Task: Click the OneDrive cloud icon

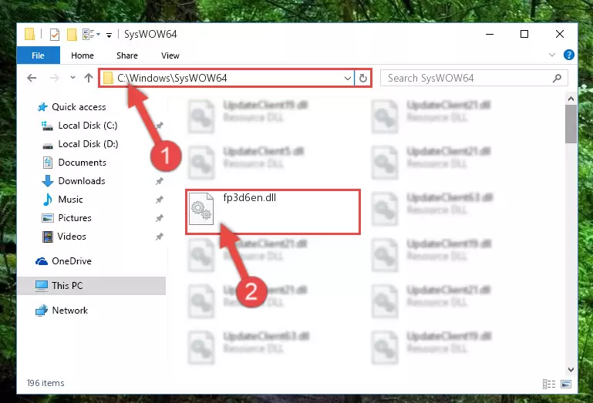Action: [42, 261]
